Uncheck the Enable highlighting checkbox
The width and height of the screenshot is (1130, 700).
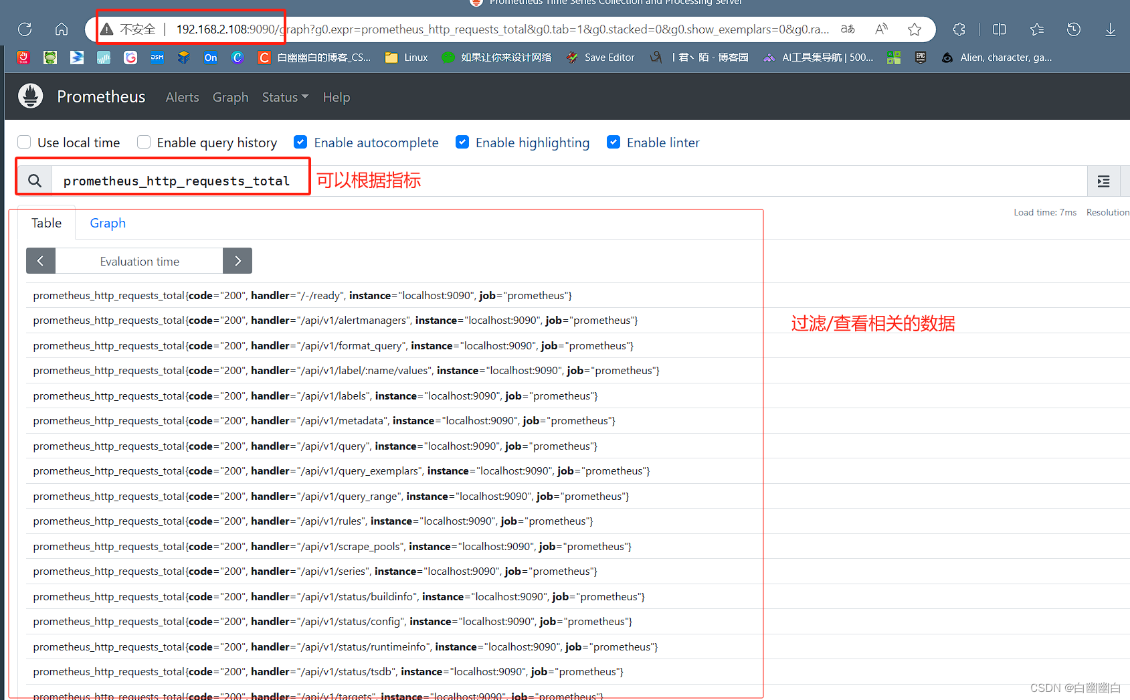click(x=462, y=142)
